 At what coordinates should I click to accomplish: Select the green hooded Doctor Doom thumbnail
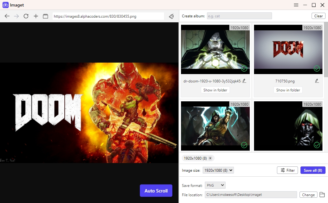click(x=215, y=50)
